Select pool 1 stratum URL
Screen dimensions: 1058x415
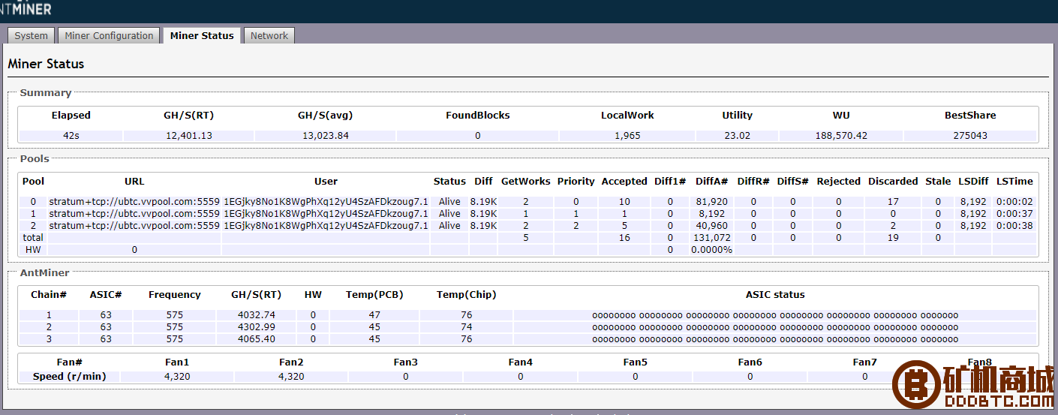pos(134,214)
